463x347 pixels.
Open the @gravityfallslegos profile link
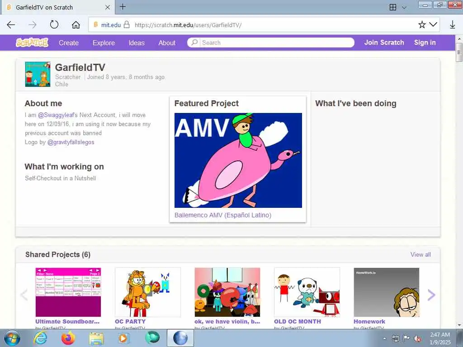[x=71, y=142]
